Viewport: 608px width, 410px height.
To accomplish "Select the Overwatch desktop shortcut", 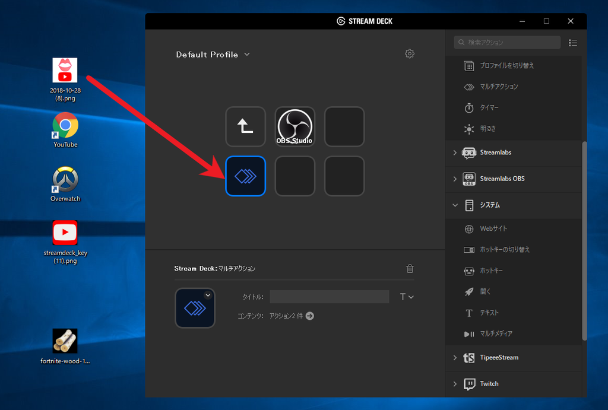I will click(65, 185).
